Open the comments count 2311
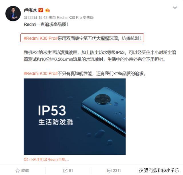 click(x=117, y=170)
